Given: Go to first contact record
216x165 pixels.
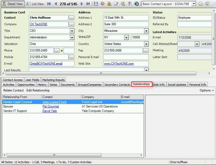Looking at the screenshot, I should (49, 4).
